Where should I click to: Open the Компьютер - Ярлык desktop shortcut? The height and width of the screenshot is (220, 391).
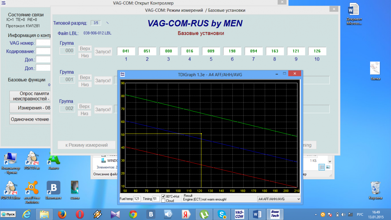coord(11,163)
